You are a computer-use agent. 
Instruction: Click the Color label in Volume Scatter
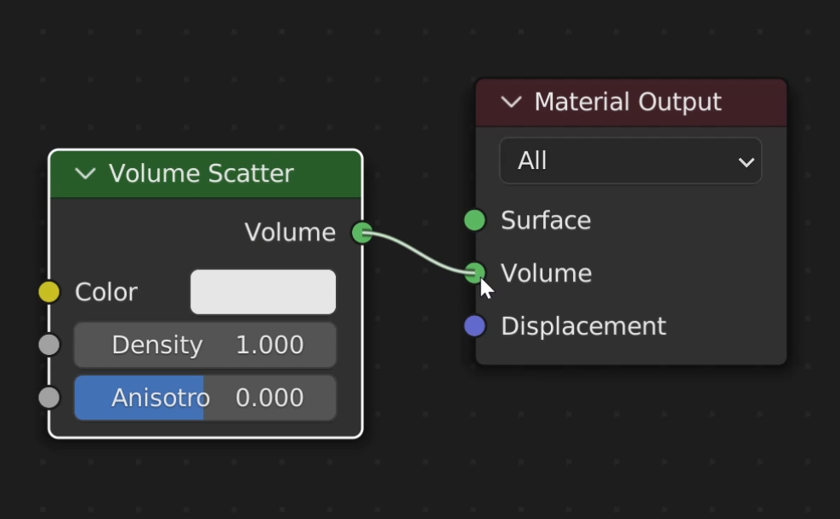106,292
